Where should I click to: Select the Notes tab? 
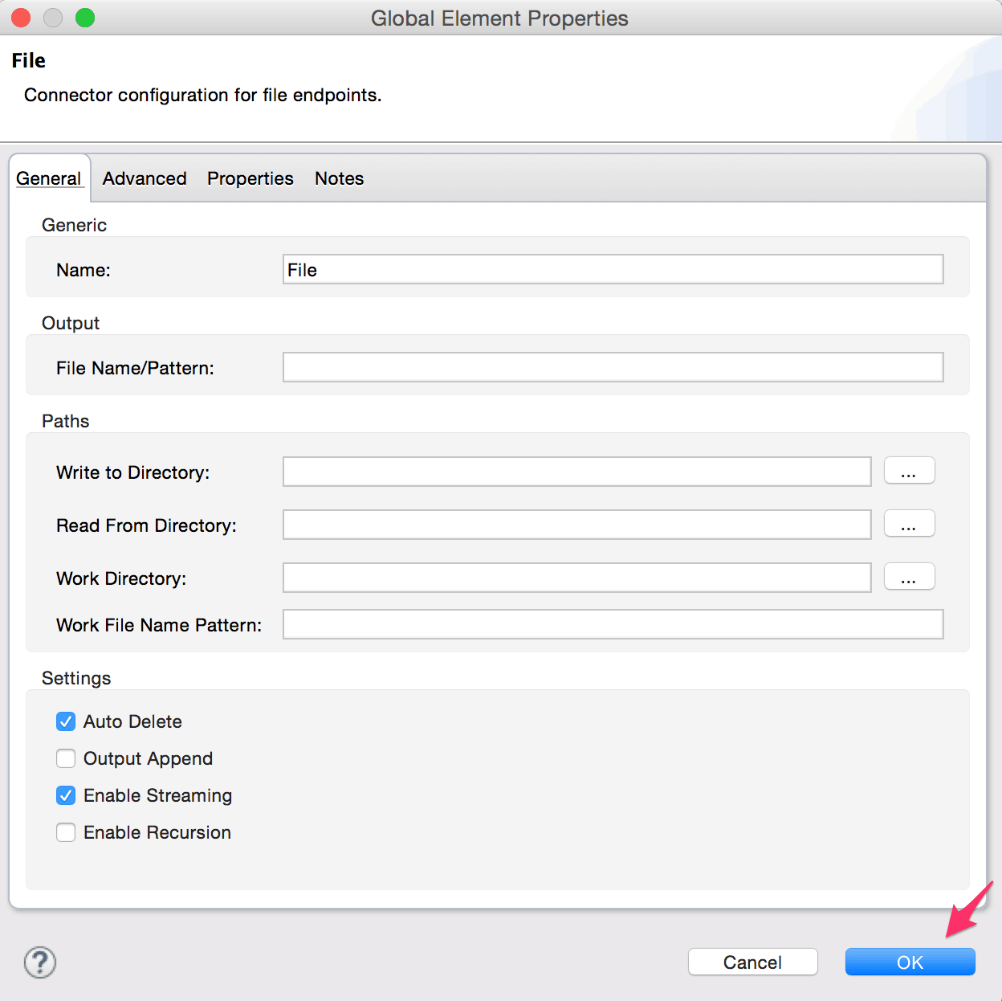pos(339,178)
